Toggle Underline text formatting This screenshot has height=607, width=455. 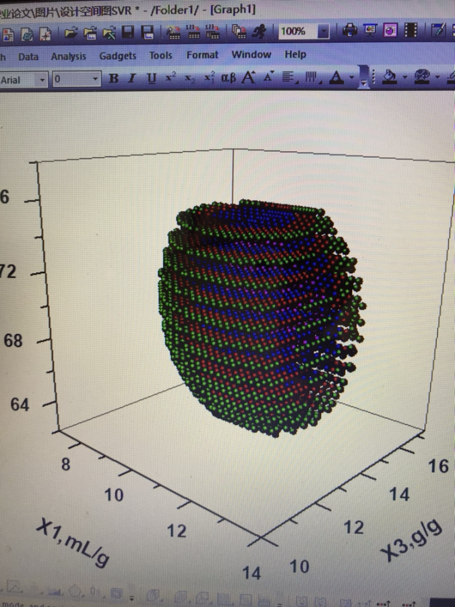tap(151, 79)
